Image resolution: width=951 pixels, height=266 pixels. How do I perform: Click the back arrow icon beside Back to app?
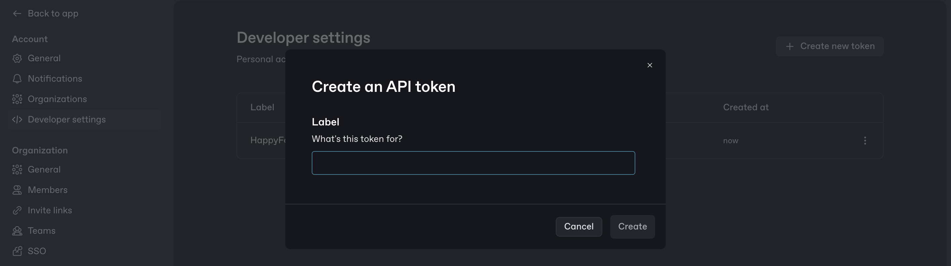point(17,13)
